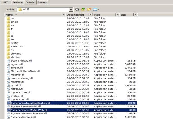
Task: Select the zh-Hant folder icon
Action: click(x=8, y=57)
